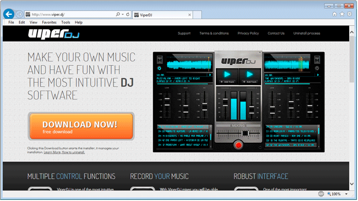Open Terms & conditions link
This screenshot has height=201, width=358.
click(214, 33)
